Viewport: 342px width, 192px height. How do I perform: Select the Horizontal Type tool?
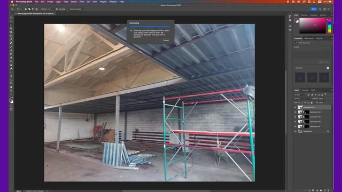pos(11,76)
